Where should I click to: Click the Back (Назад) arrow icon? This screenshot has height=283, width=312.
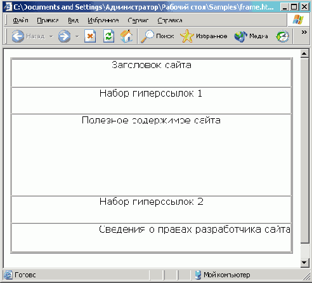pyautogui.click(x=18, y=36)
